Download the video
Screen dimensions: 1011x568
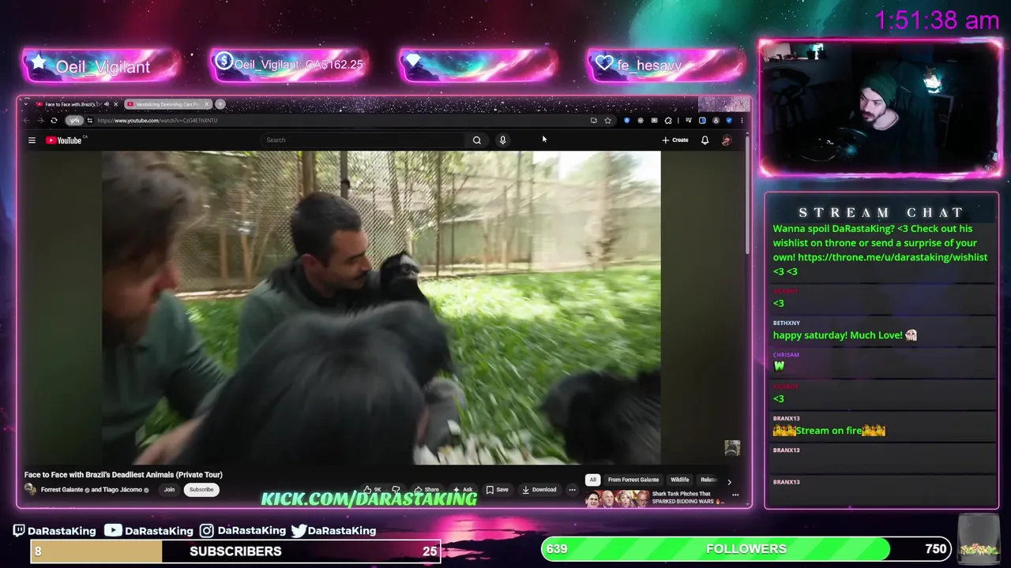539,490
